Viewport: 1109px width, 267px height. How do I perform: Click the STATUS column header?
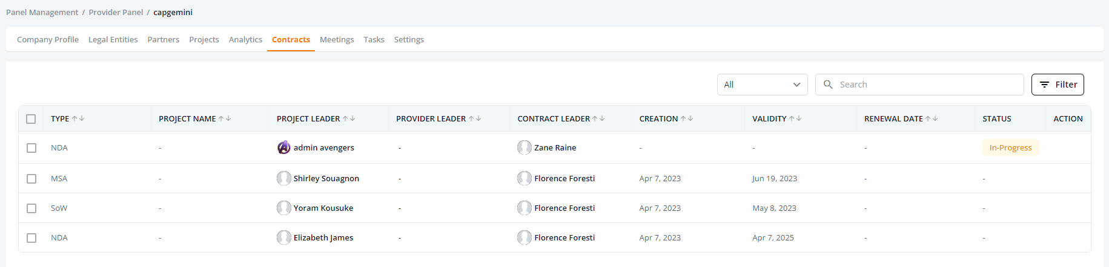coord(997,119)
